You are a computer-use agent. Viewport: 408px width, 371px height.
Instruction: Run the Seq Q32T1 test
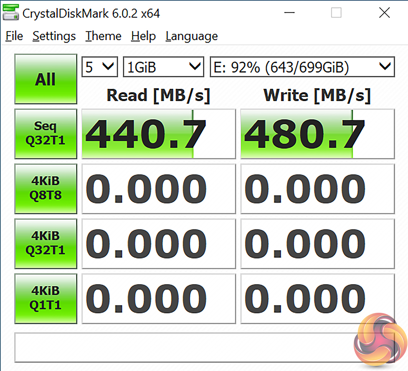(x=46, y=134)
